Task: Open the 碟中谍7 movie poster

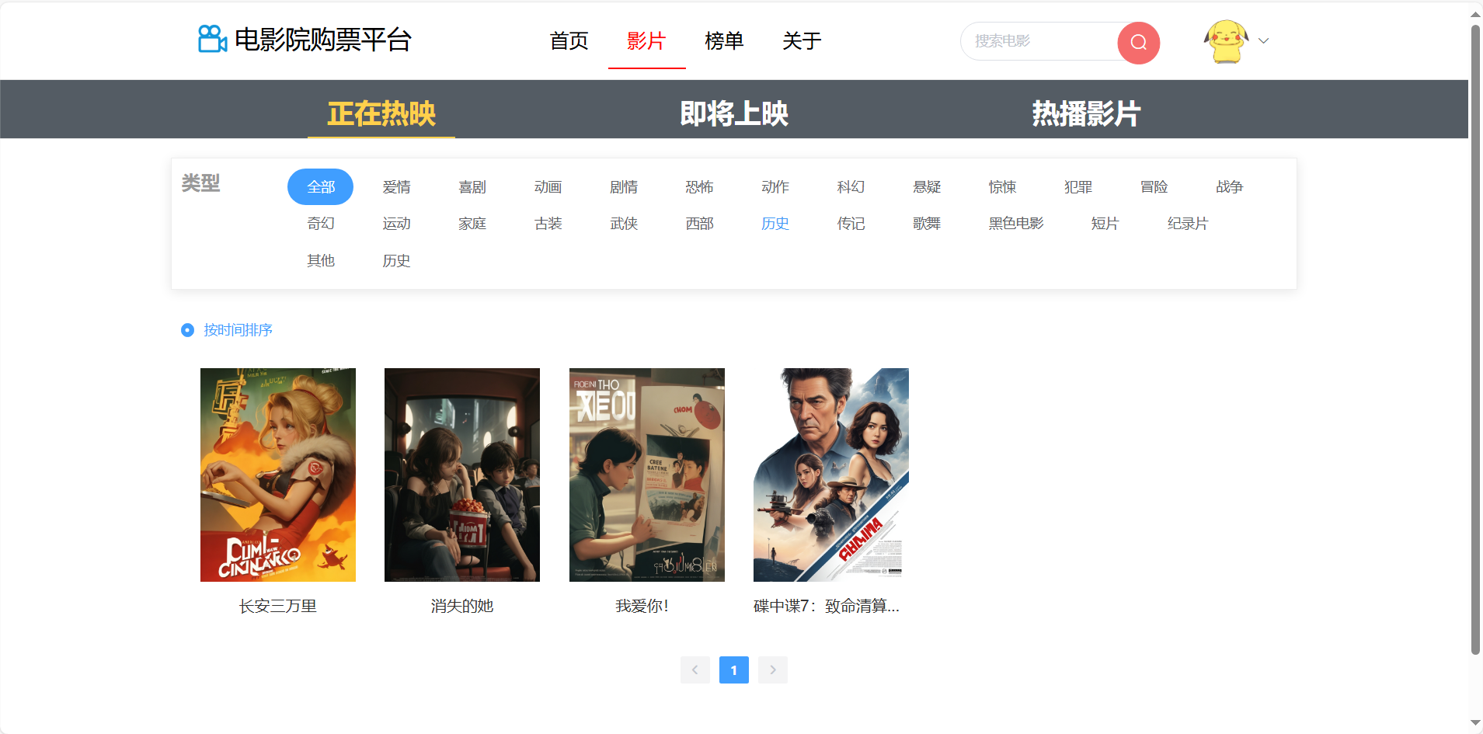Action: (831, 475)
